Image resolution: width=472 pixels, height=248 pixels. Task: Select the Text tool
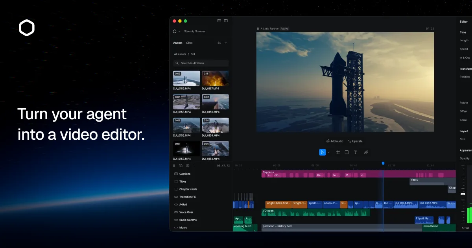355,152
